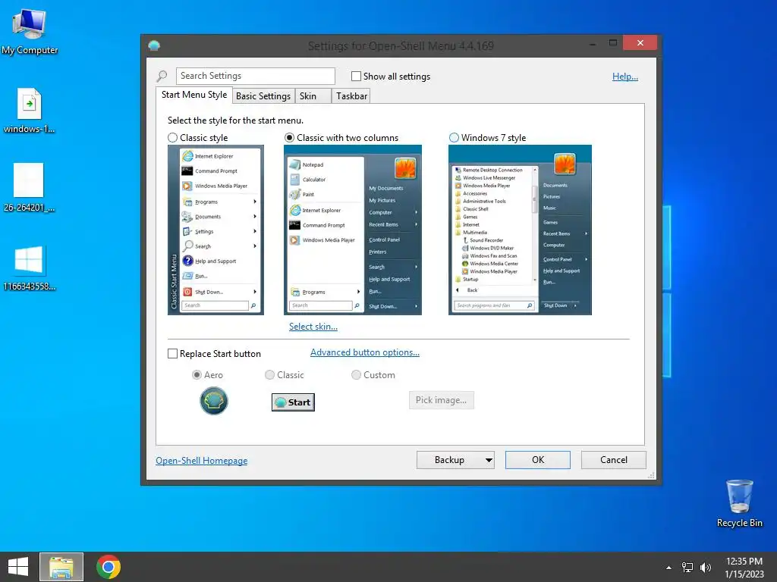Select the 1166343558... Windows logo desktop icon
This screenshot has width=777, height=582.
[x=29, y=268]
